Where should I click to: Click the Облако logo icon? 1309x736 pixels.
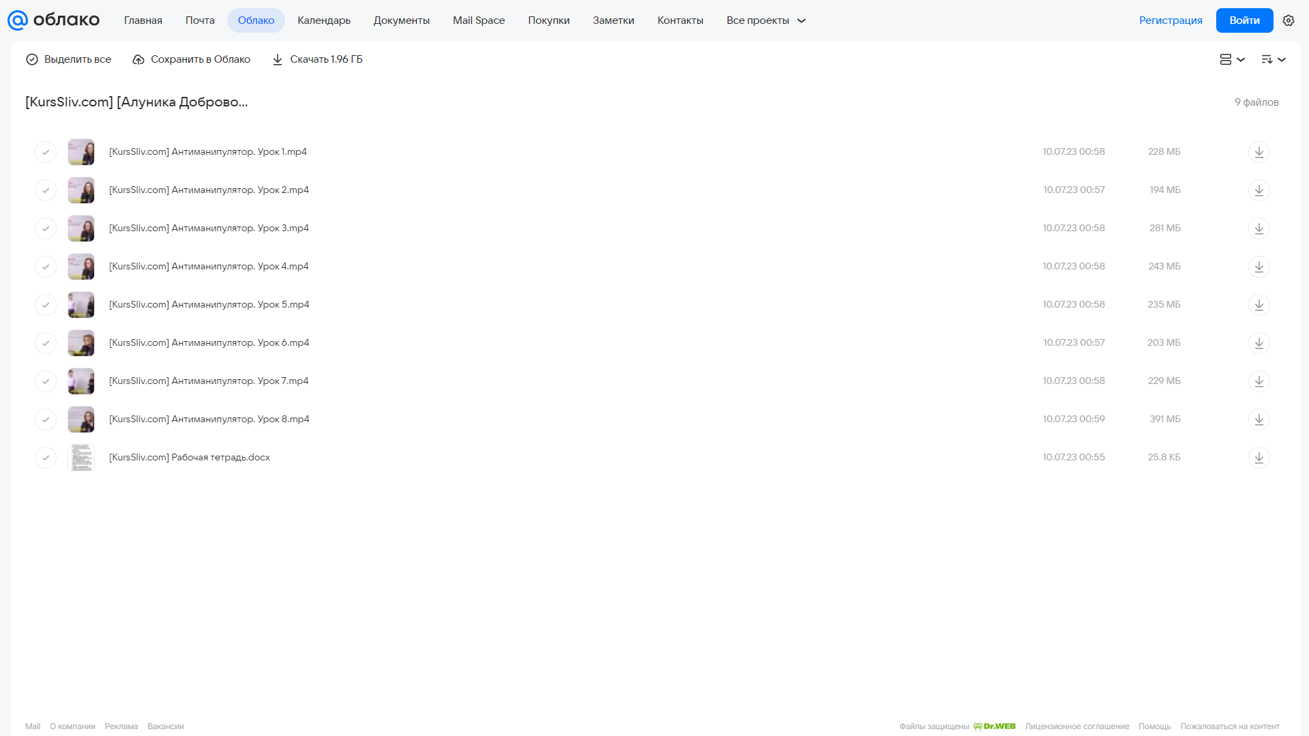(18, 20)
